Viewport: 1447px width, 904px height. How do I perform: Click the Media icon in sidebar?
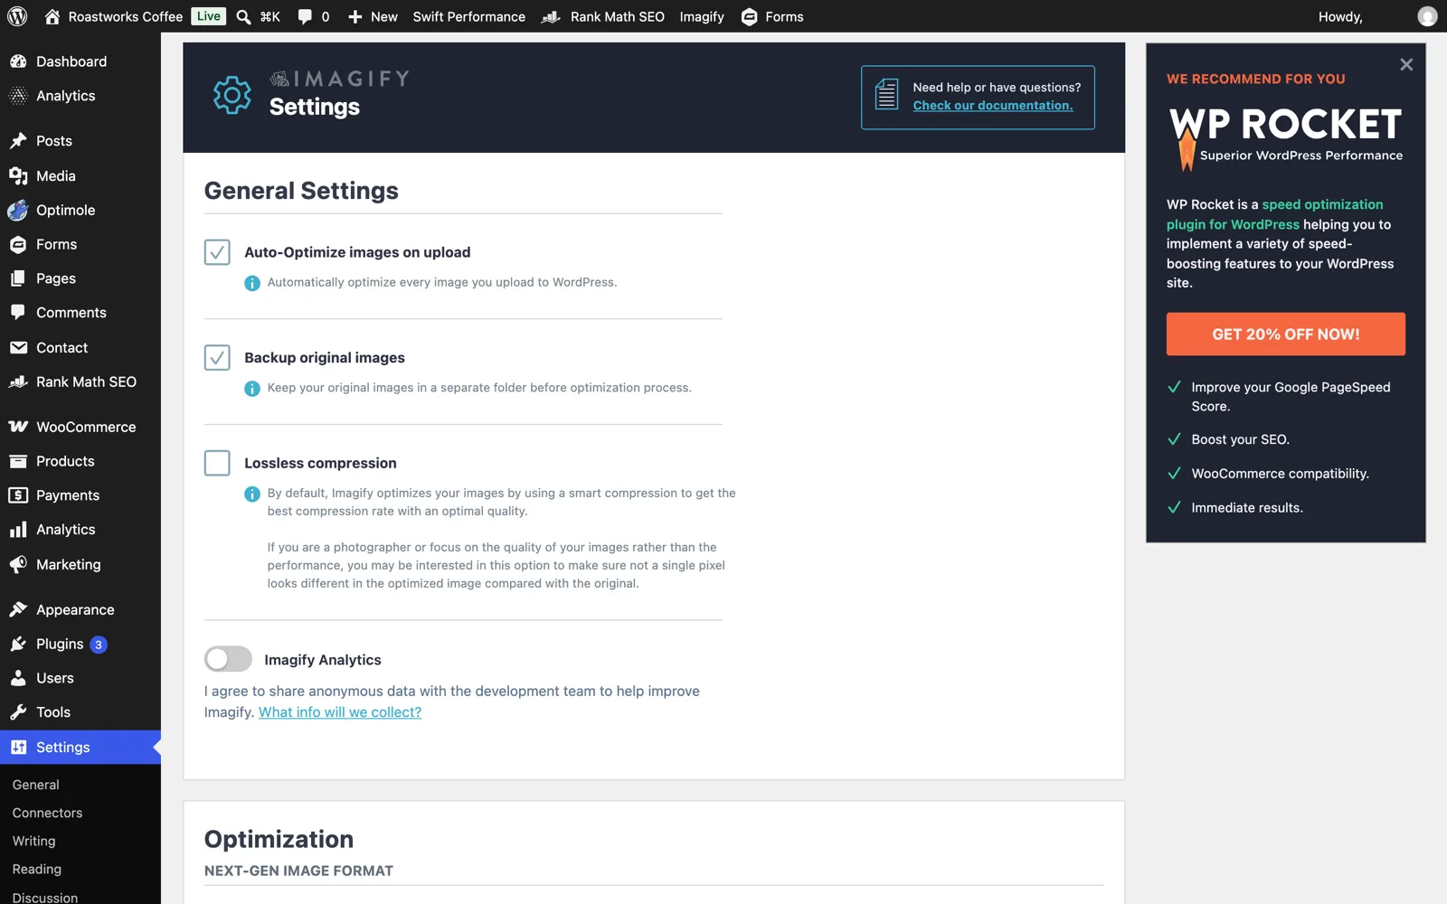coord(18,176)
